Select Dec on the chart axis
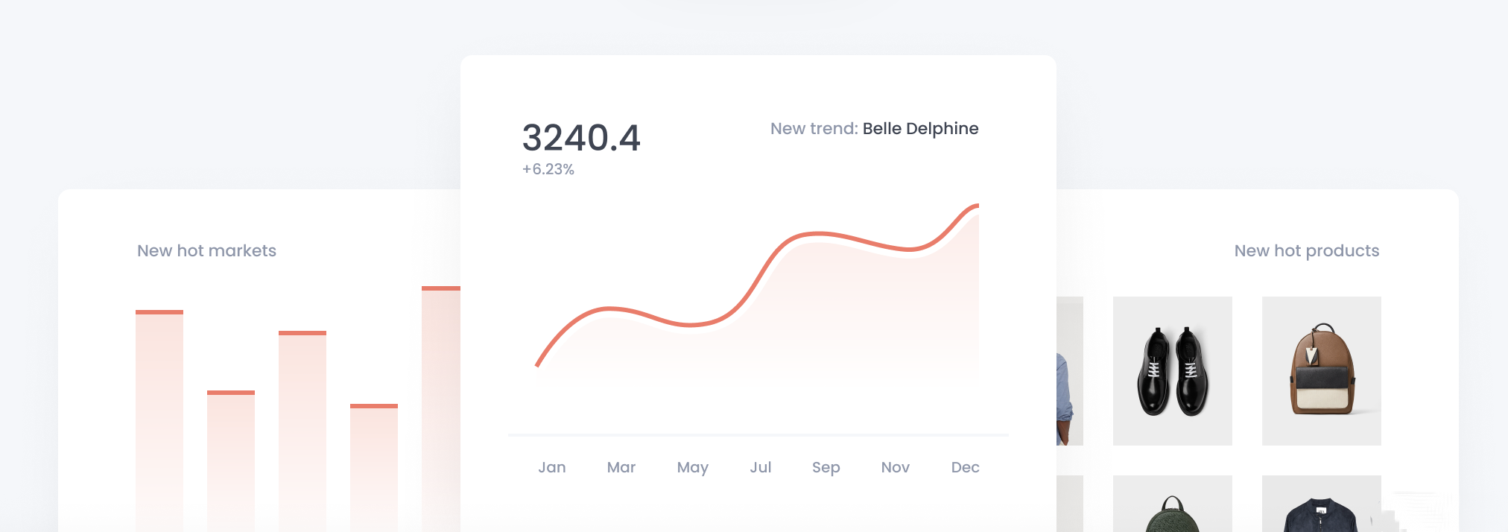 (x=965, y=467)
